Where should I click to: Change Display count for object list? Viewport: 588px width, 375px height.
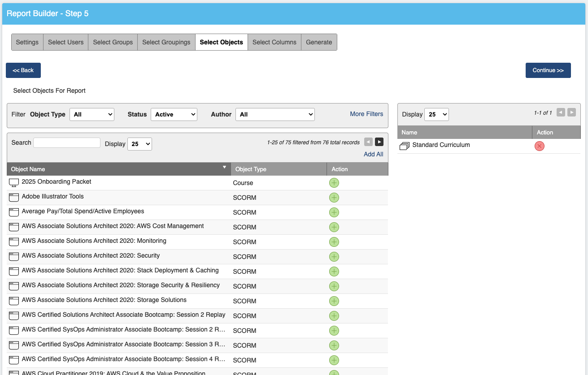(140, 144)
